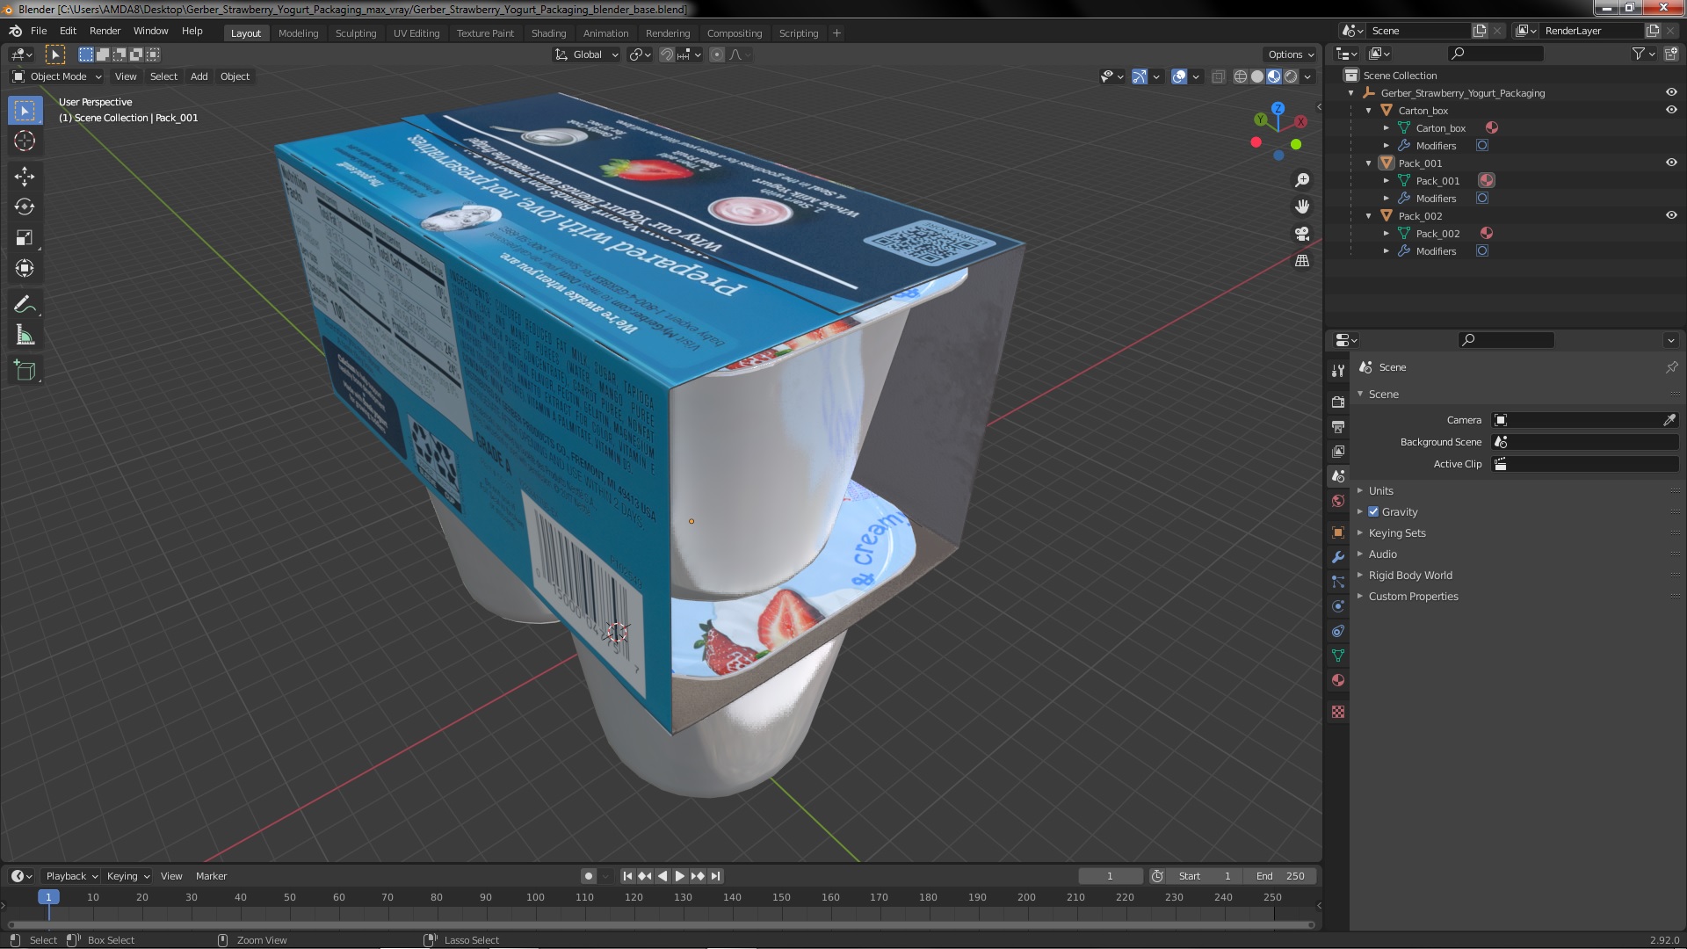Click the current frame field
This screenshot has height=949, width=1687.
click(1110, 876)
